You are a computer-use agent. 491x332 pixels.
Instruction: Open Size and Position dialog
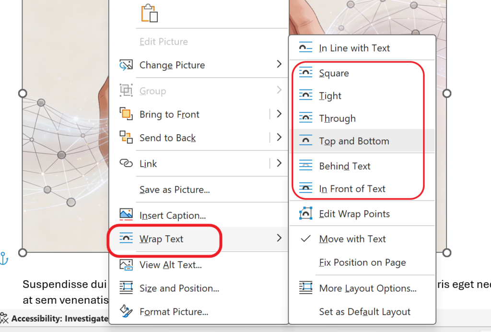pyautogui.click(x=179, y=288)
